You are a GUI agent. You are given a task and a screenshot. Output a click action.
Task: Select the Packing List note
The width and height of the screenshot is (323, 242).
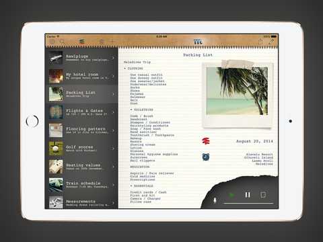point(81,94)
